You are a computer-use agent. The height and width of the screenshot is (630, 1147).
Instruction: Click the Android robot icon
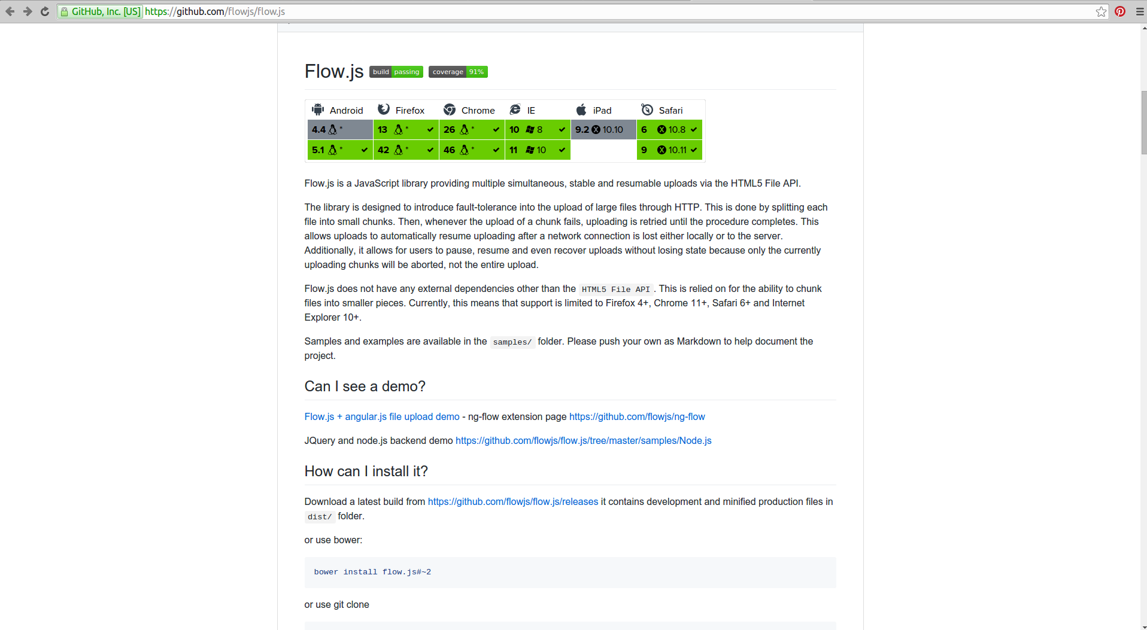pos(318,109)
